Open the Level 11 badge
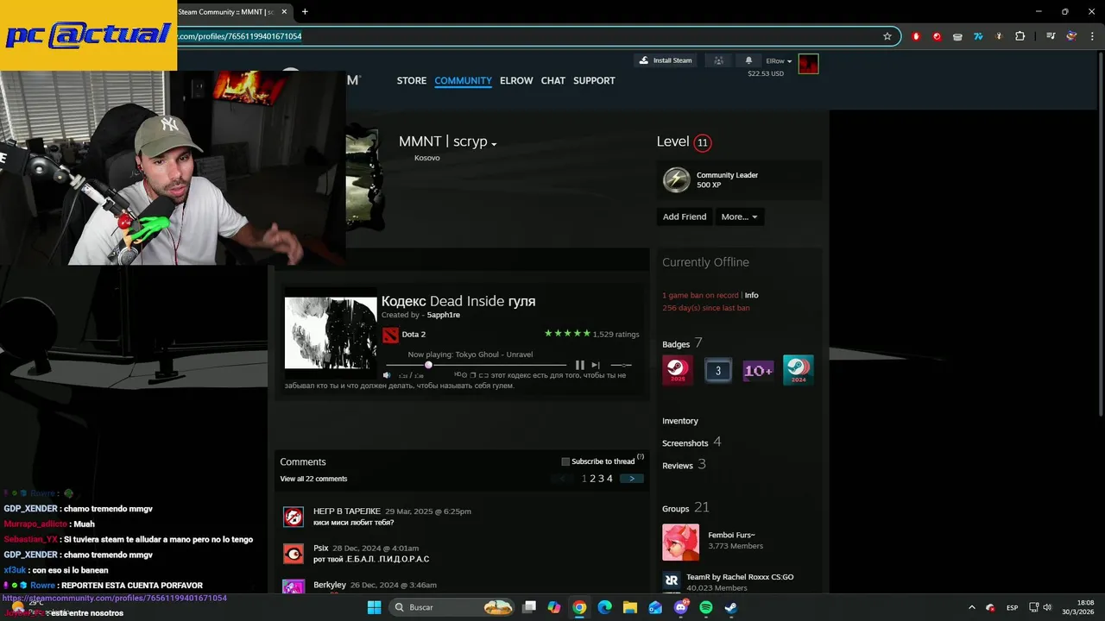1105x621 pixels. [x=703, y=143]
